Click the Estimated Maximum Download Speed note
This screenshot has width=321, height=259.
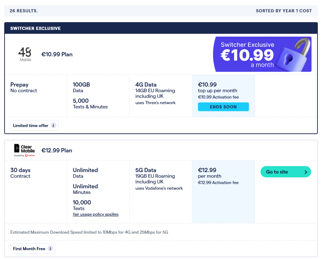[89, 232]
